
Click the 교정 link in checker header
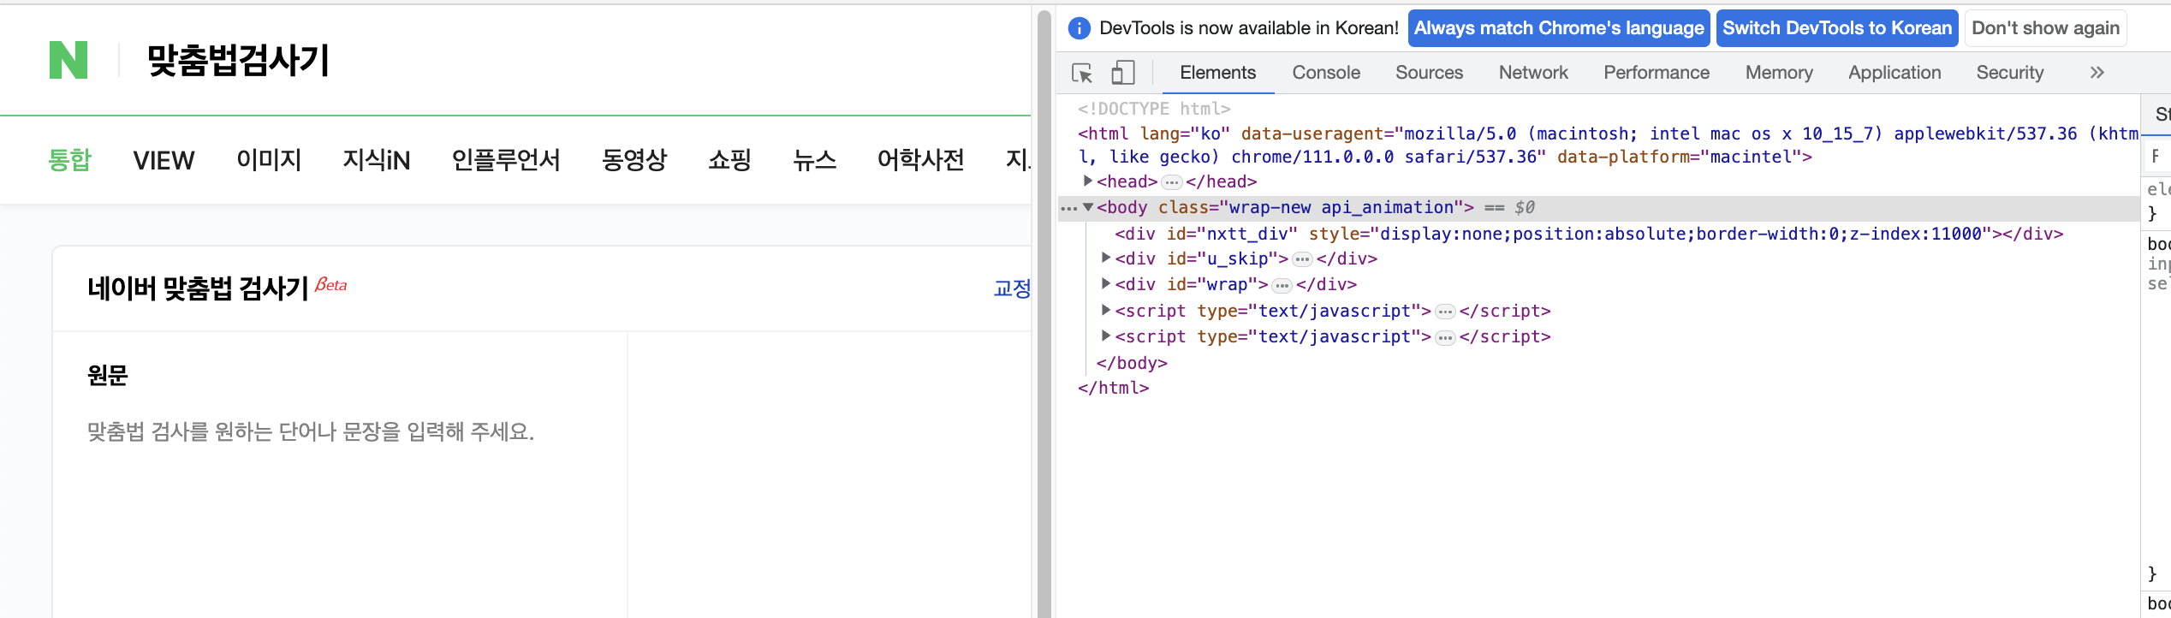point(1012,288)
